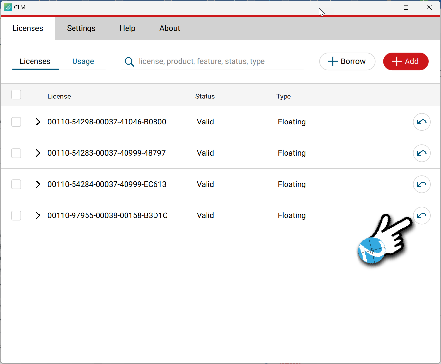Return the license ending in EC613
441x364 pixels.
421,184
